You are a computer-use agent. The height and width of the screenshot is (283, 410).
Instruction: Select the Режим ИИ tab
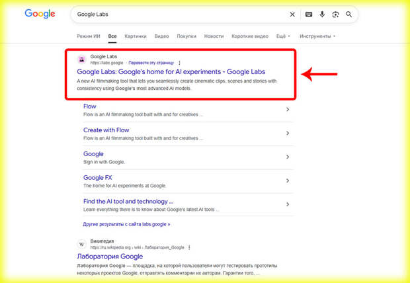pyautogui.click(x=88, y=36)
